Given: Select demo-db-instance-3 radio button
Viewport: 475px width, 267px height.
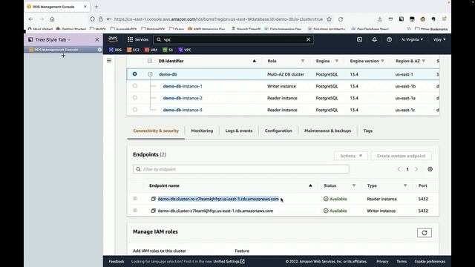Looking at the screenshot, I should (135, 109).
